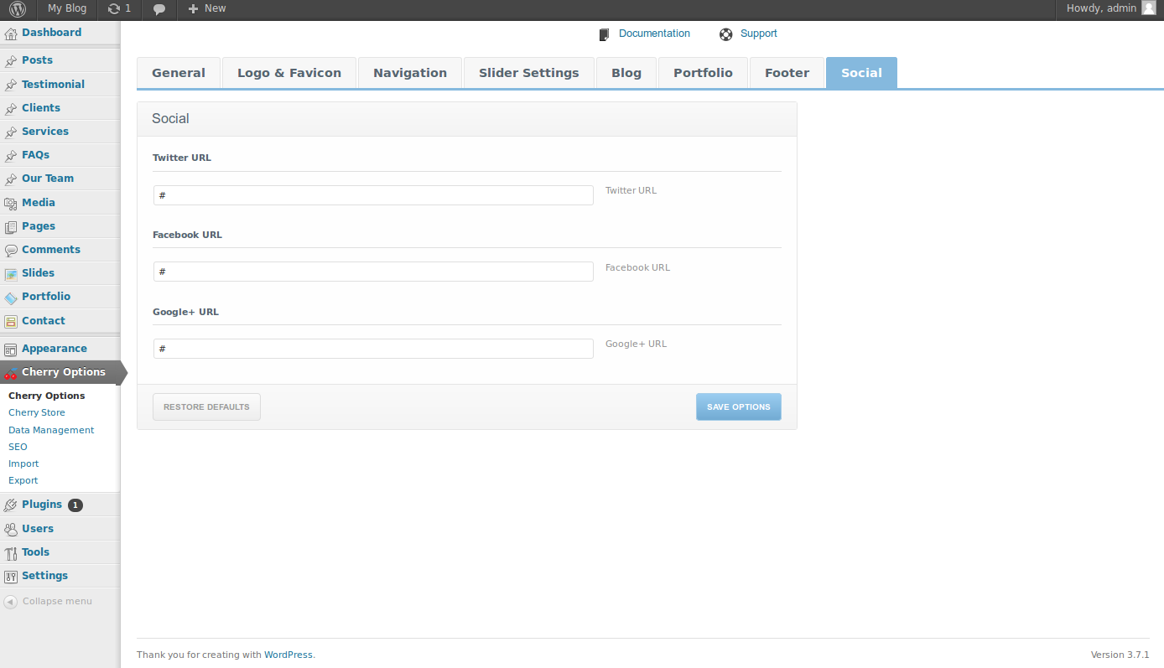The width and height of the screenshot is (1164, 668).
Task: Click the Restore Defaults button
Action: coord(206,407)
